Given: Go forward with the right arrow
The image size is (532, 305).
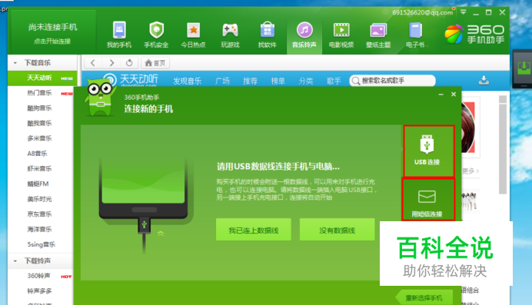Looking at the screenshot, I should 111,63.
